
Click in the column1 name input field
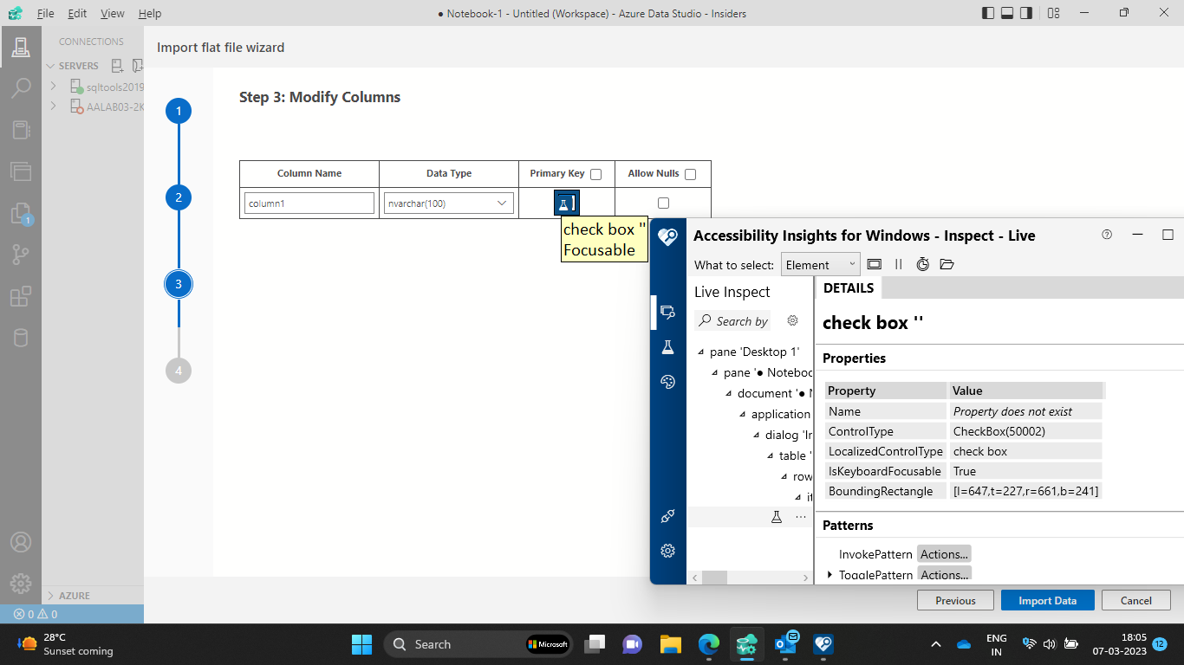coord(309,202)
